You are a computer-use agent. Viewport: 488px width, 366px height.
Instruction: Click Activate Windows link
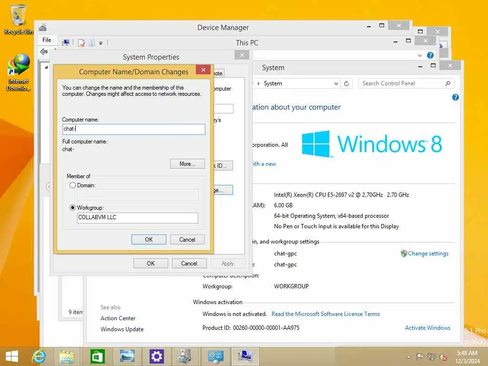tap(427, 328)
